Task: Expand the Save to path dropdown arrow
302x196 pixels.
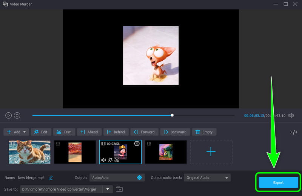Action: click(108, 189)
